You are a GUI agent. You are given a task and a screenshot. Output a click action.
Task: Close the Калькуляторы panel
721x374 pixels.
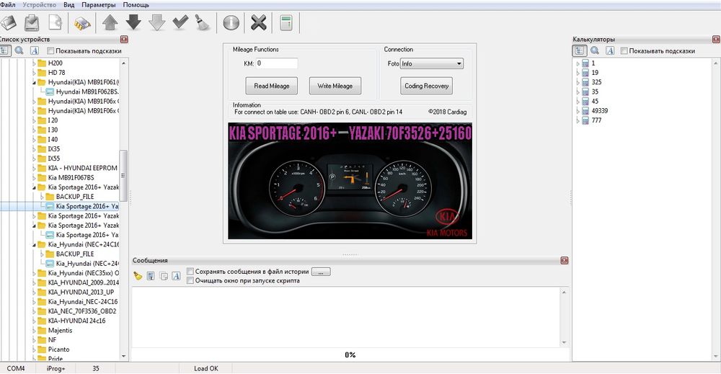point(716,40)
